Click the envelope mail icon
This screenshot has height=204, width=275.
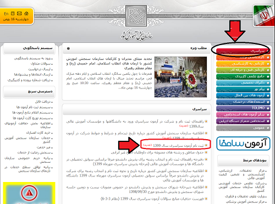[x=19, y=13]
